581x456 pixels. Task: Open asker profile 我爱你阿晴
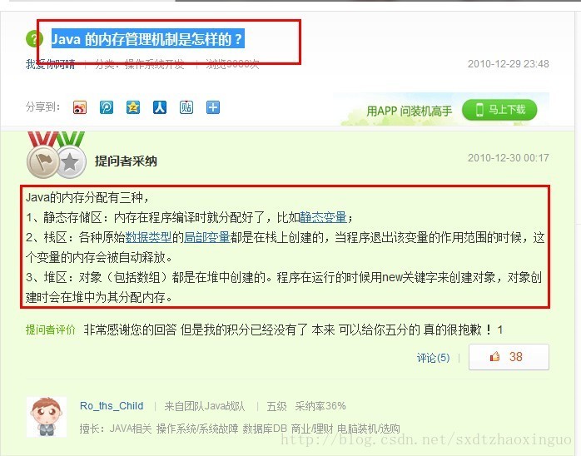51,64
